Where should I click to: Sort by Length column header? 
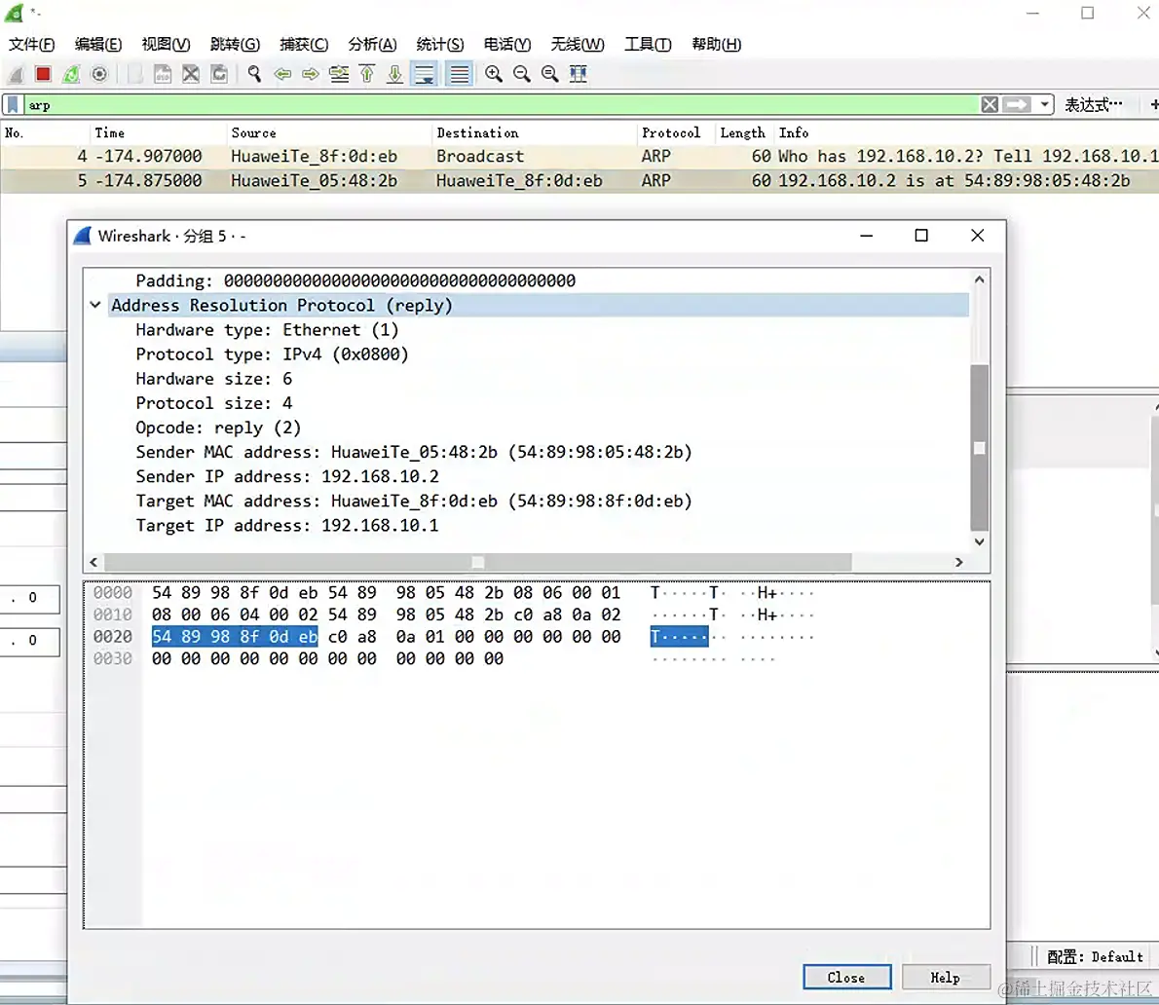743,133
